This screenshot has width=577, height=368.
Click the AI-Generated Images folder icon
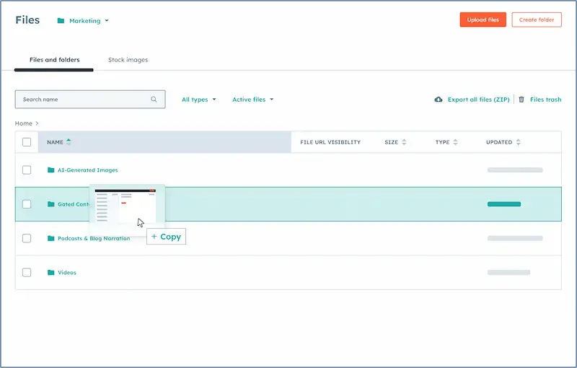50,170
